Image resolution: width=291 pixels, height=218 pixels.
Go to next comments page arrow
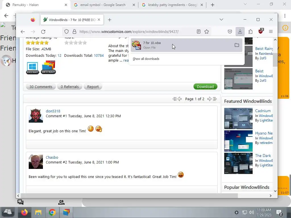pos(209,99)
